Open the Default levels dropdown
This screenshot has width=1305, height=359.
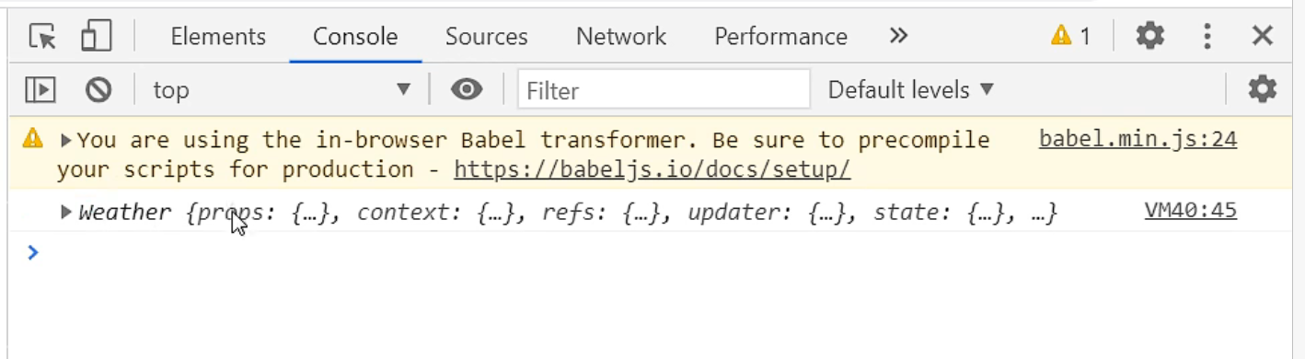click(911, 89)
